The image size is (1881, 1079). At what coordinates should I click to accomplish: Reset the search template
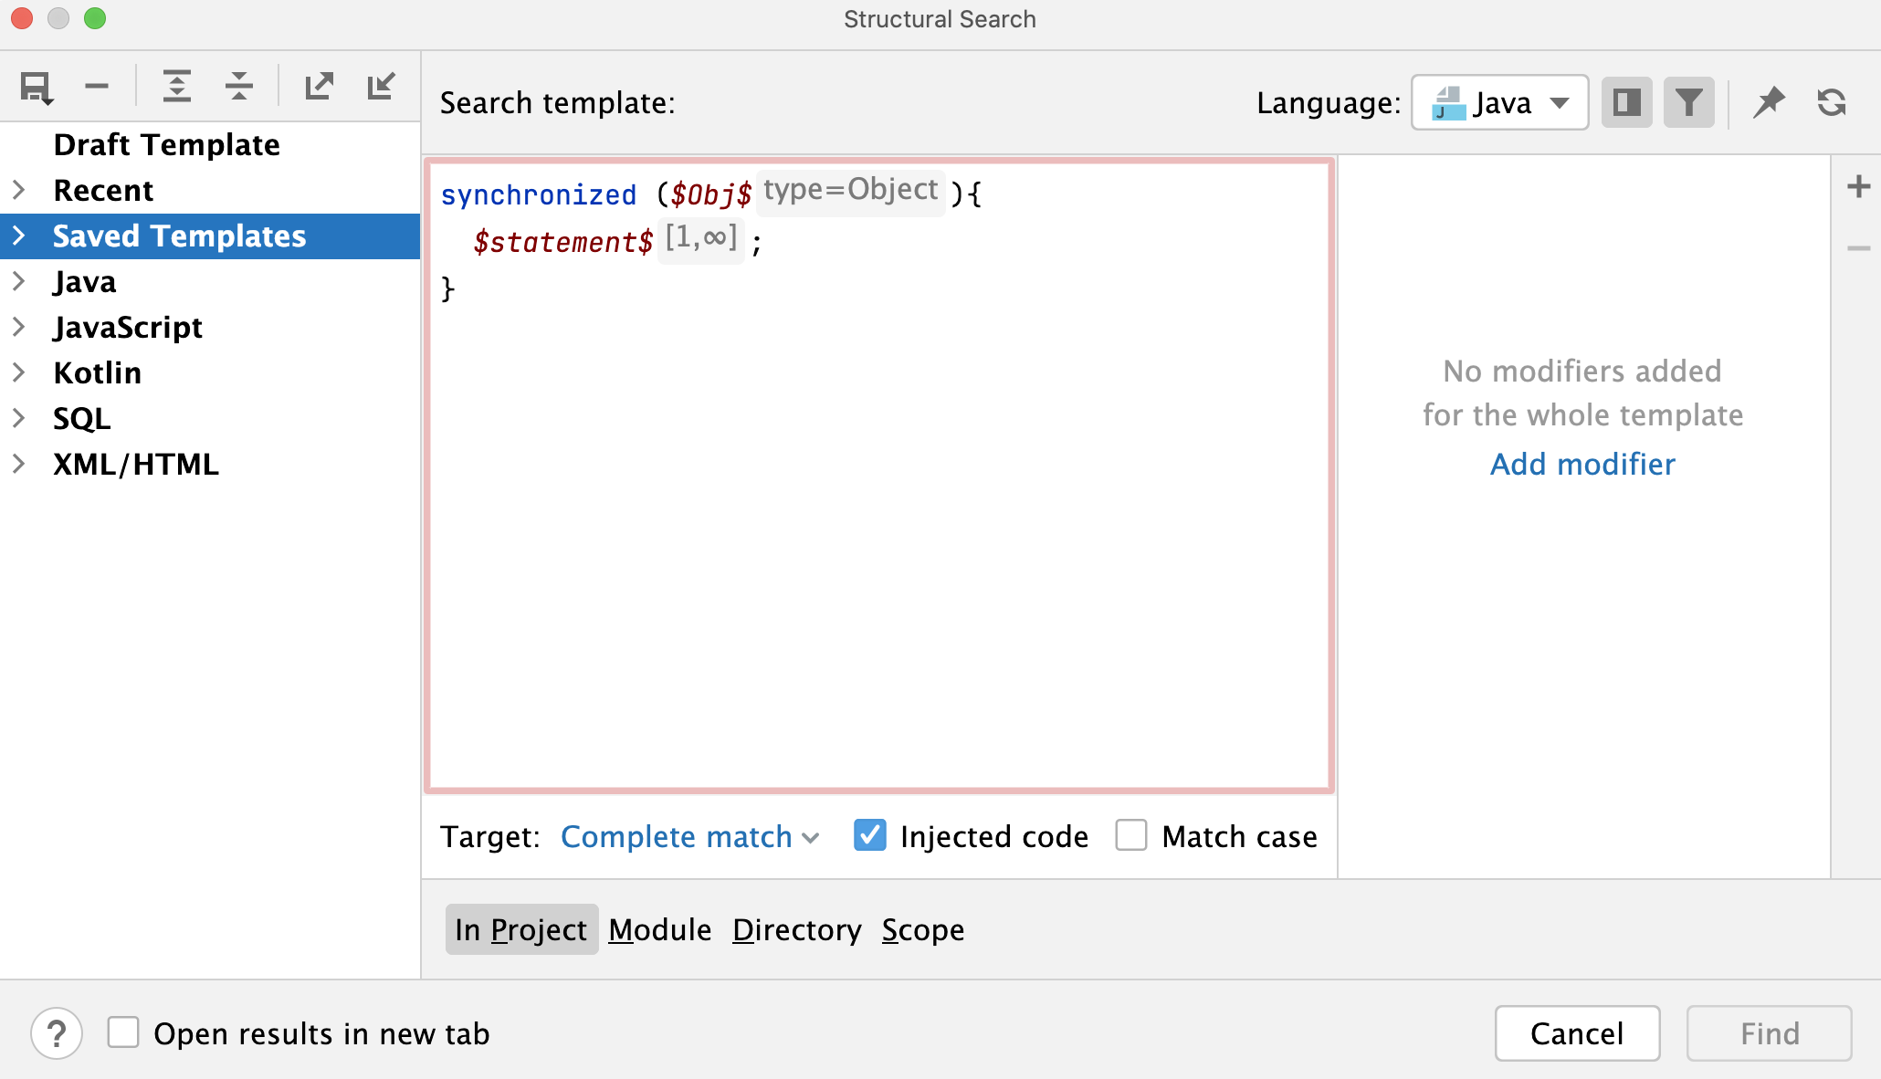pos(1831,101)
